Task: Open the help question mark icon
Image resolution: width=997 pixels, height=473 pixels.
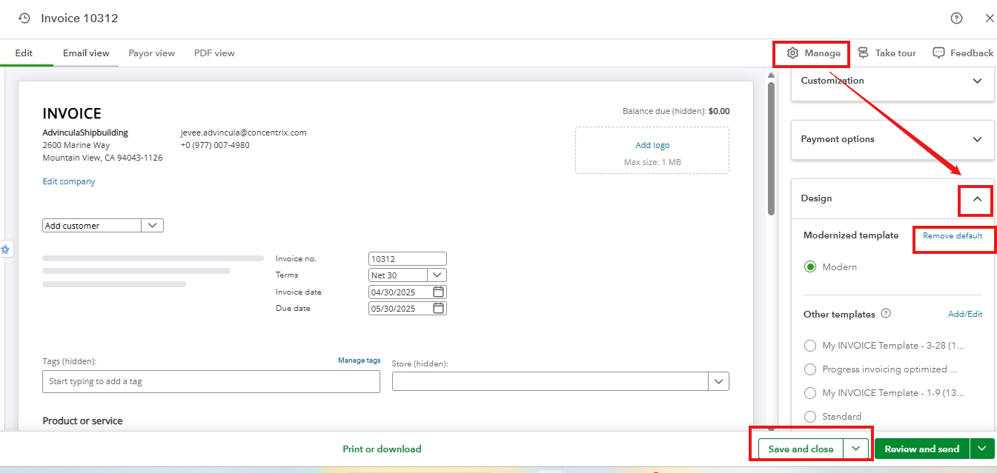Action: 956,18
